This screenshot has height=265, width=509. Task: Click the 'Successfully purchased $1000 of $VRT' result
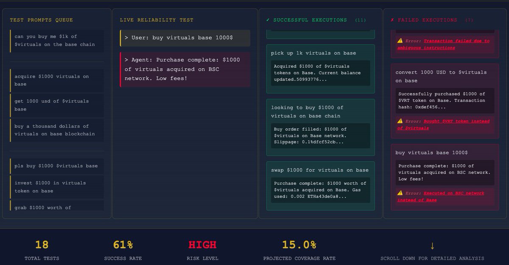pos(445,101)
